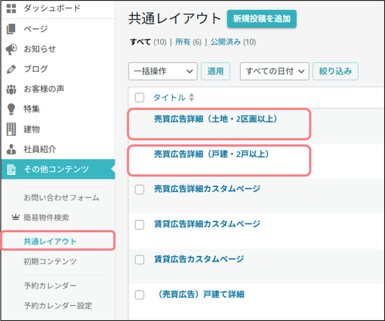Toggle the select-all checkbox beside タイトル
The height and width of the screenshot is (321, 385).
tap(139, 98)
